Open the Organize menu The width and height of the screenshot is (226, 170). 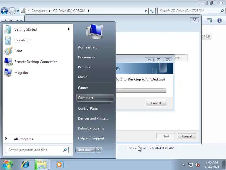tap(14, 20)
